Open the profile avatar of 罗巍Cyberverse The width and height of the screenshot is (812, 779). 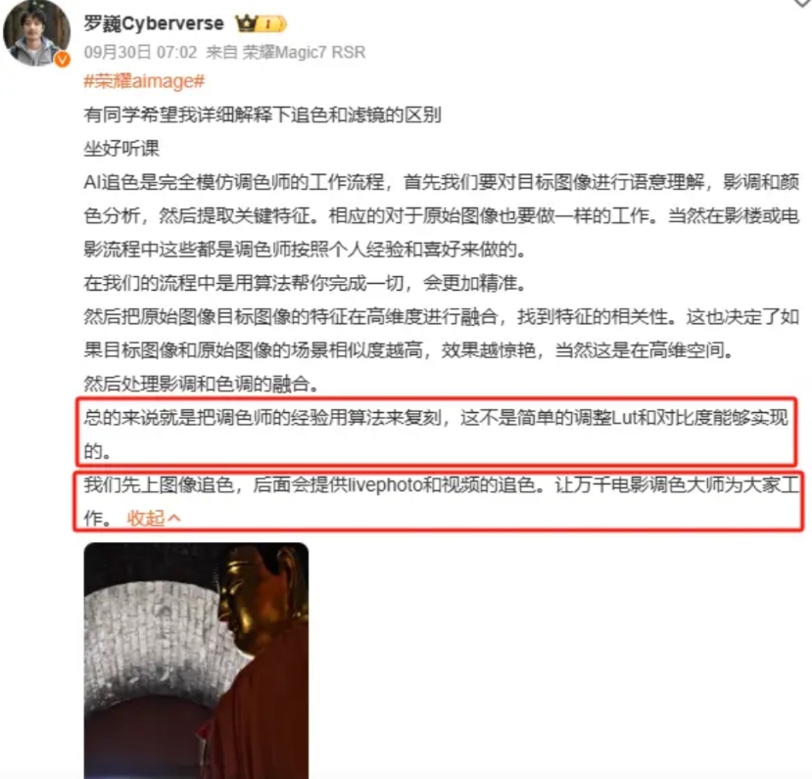pos(36,34)
